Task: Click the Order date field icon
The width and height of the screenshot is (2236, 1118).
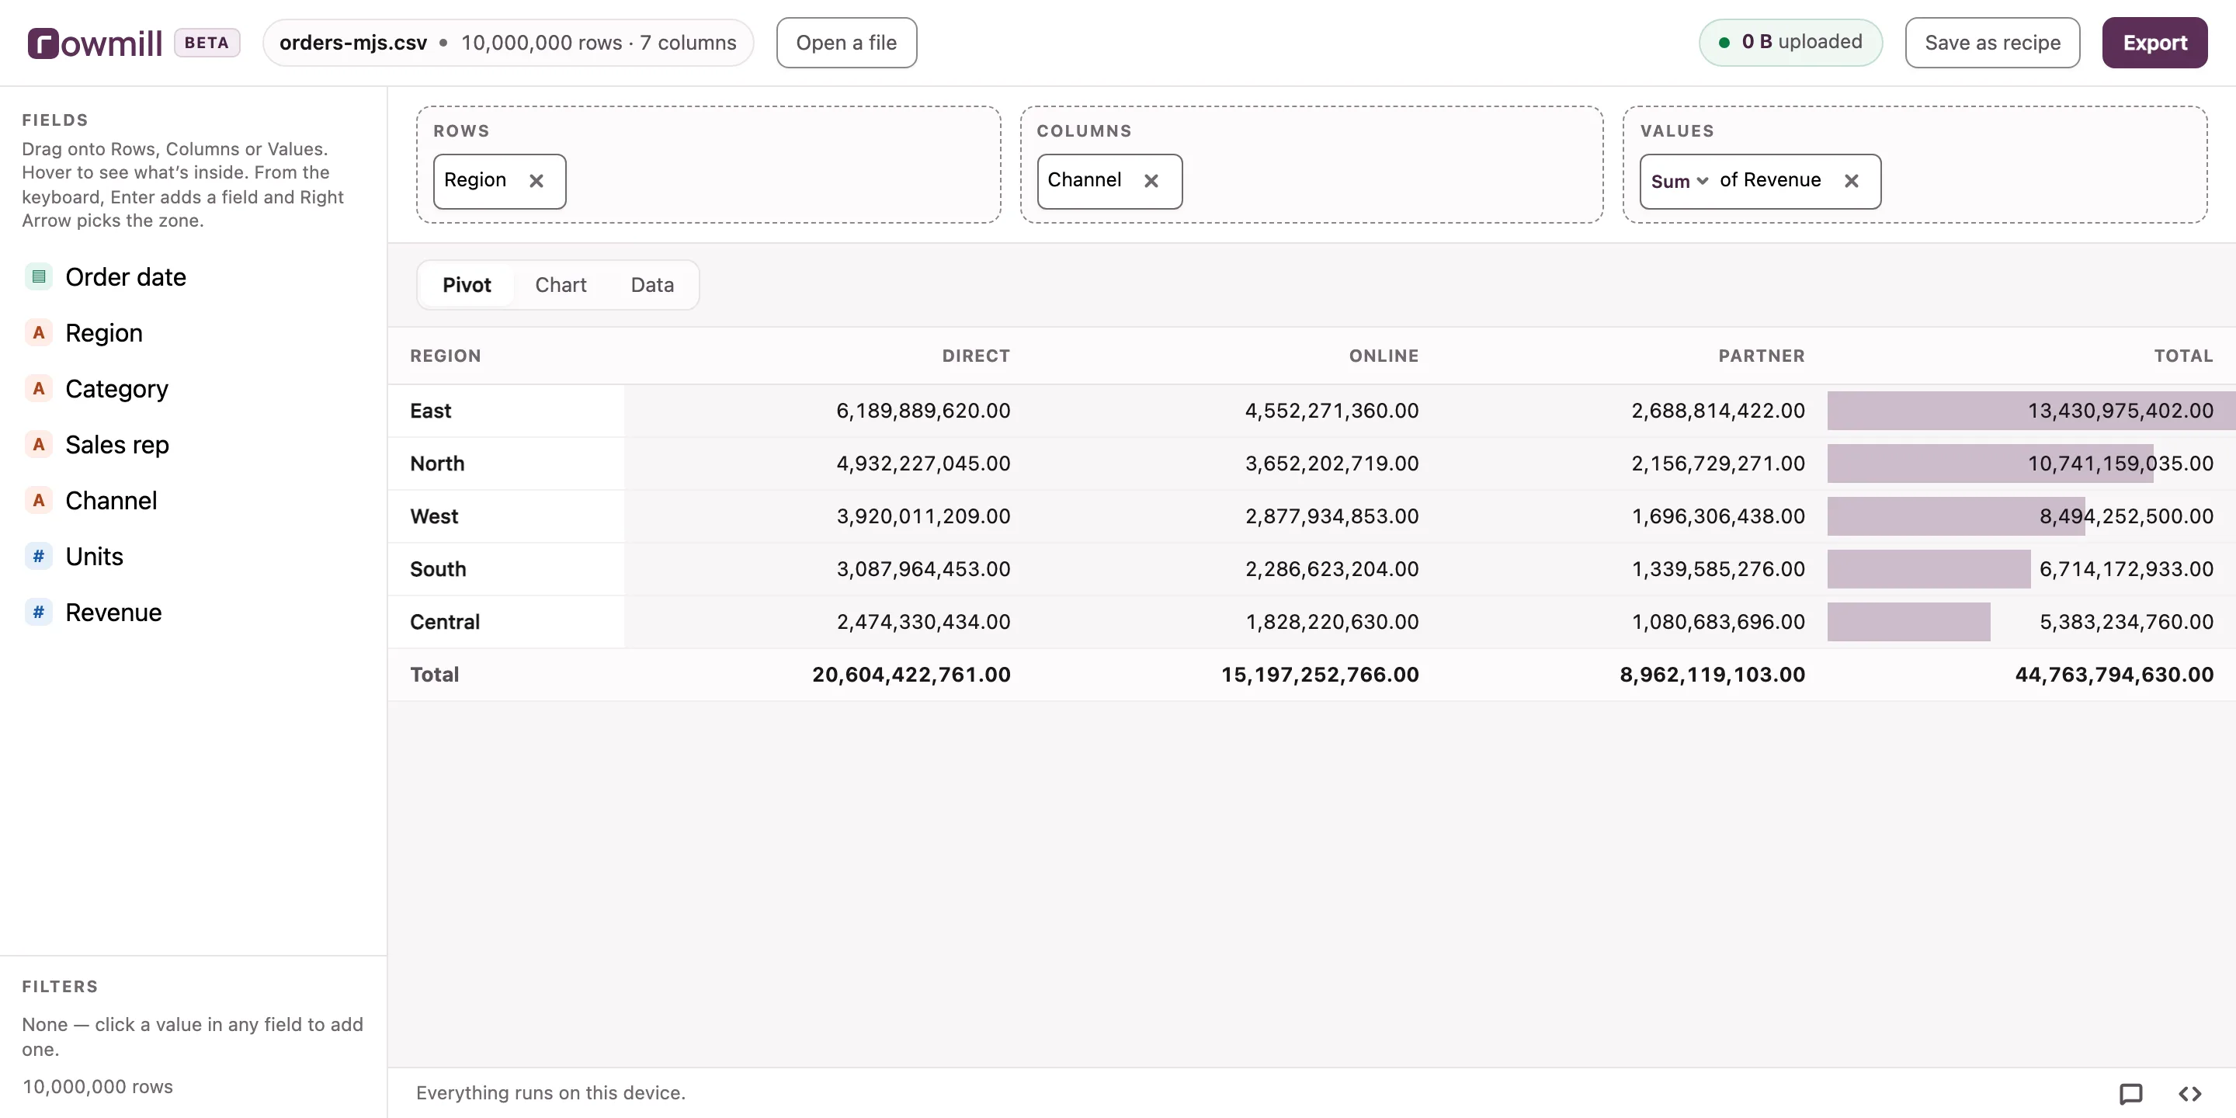Action: (38, 277)
